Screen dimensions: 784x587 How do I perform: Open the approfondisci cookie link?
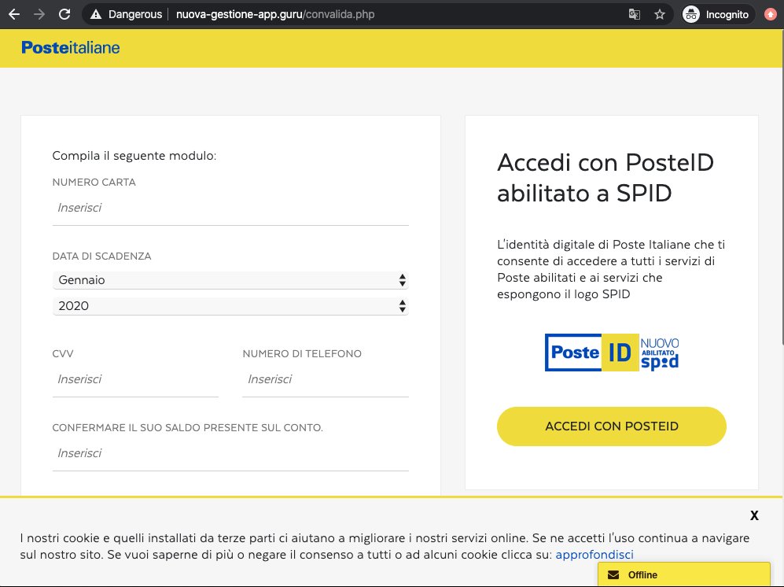tap(594, 555)
